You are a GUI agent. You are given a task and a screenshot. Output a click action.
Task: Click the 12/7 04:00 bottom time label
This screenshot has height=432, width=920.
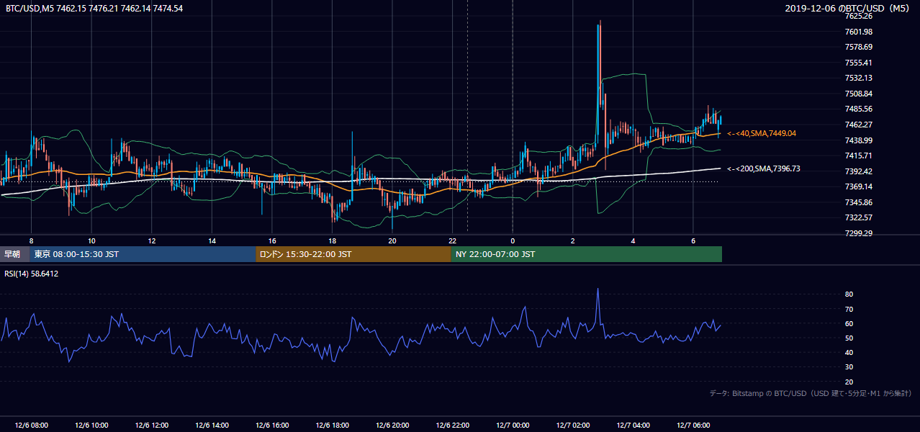633,426
